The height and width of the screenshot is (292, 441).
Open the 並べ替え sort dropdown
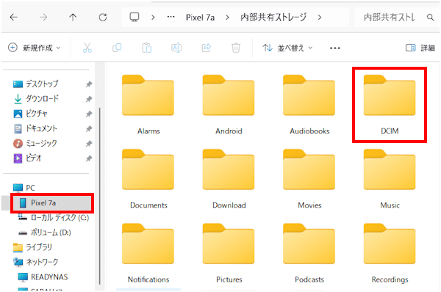point(287,48)
